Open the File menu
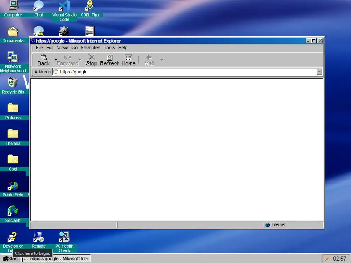351x263 pixels. coord(39,48)
